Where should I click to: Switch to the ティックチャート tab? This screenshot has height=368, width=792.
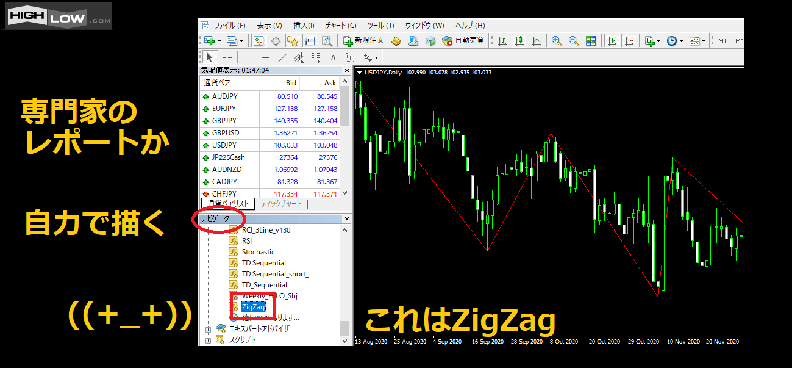pos(280,204)
